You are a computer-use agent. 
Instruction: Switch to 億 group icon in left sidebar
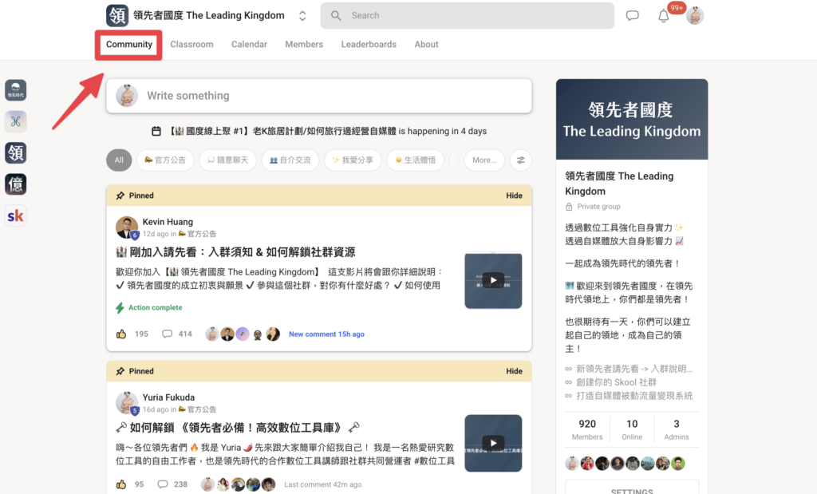[x=16, y=184]
